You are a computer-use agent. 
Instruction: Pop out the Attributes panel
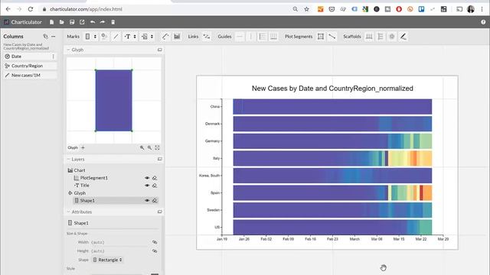160,212
